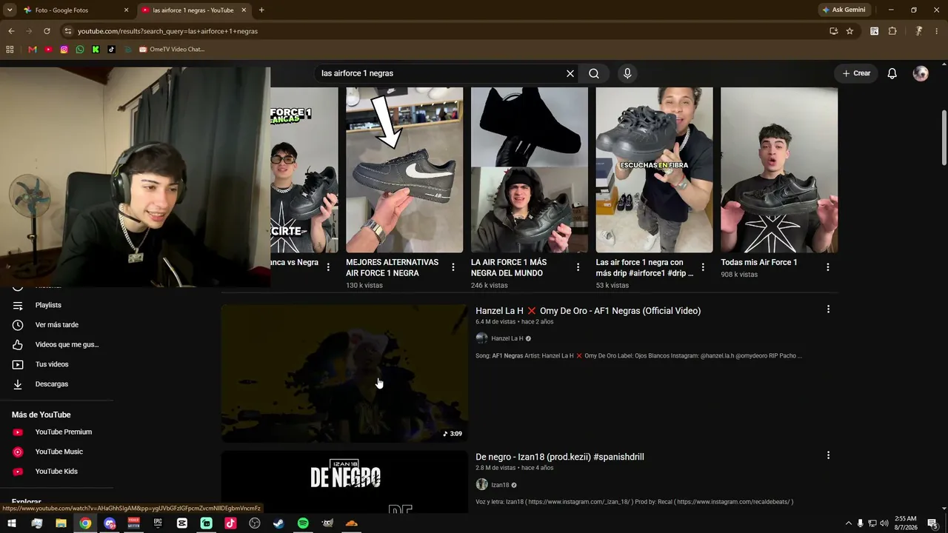This screenshot has height=533, width=948.
Task: View site information icon in address bar
Action: (67, 31)
